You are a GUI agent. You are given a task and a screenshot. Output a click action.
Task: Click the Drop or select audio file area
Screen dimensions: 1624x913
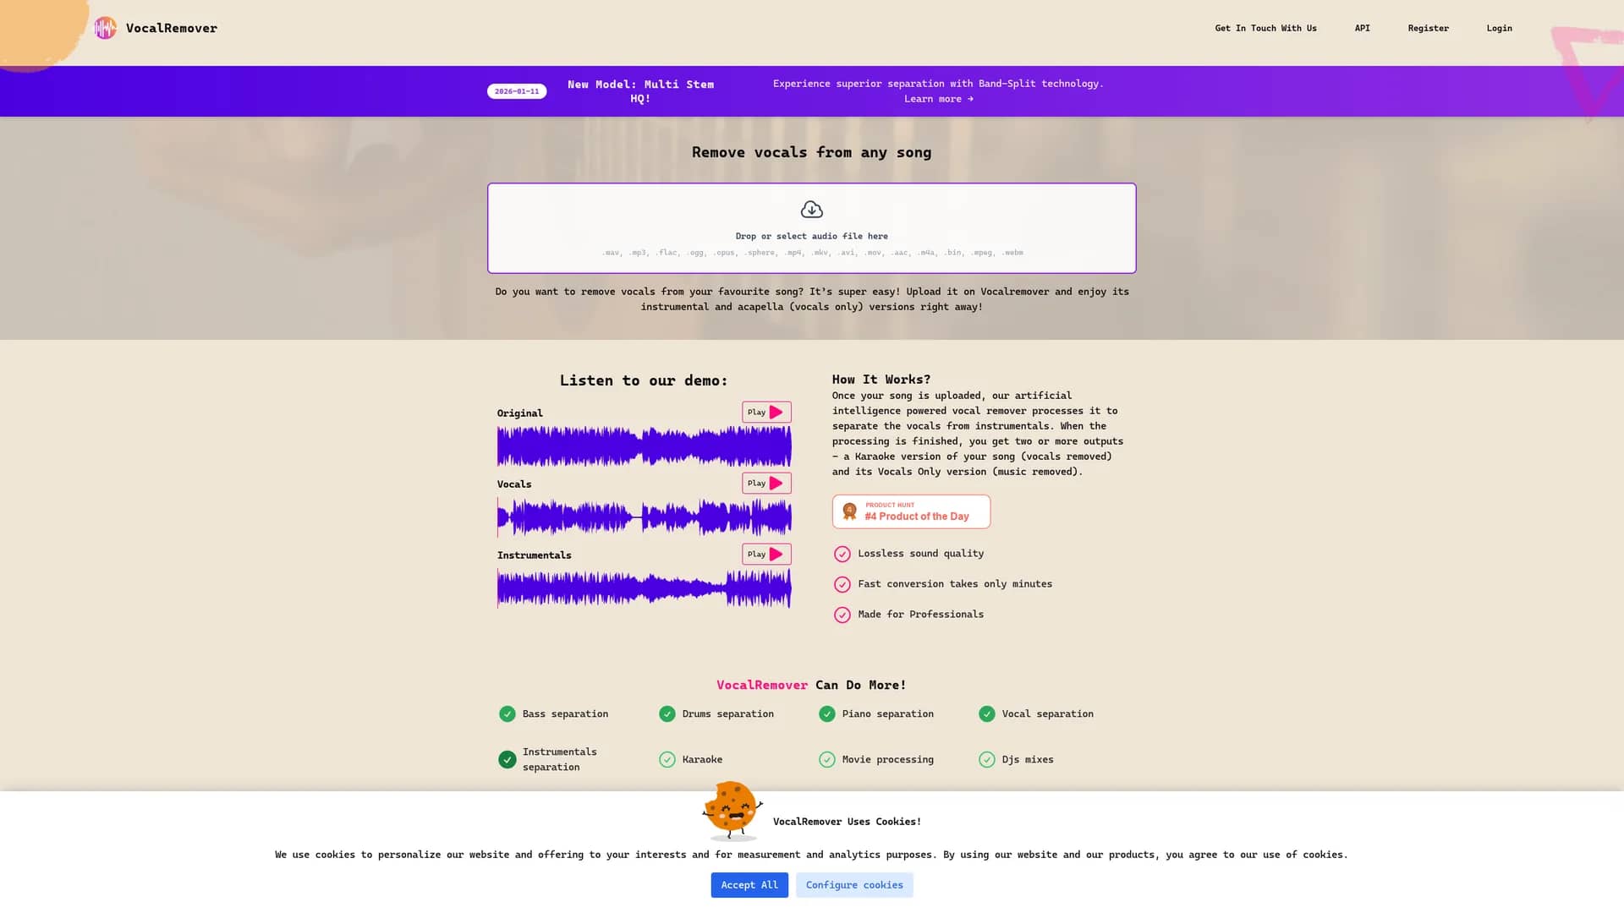[x=811, y=228]
